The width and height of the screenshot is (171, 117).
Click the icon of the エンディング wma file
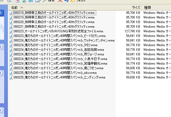pyautogui.click(x=11, y=78)
